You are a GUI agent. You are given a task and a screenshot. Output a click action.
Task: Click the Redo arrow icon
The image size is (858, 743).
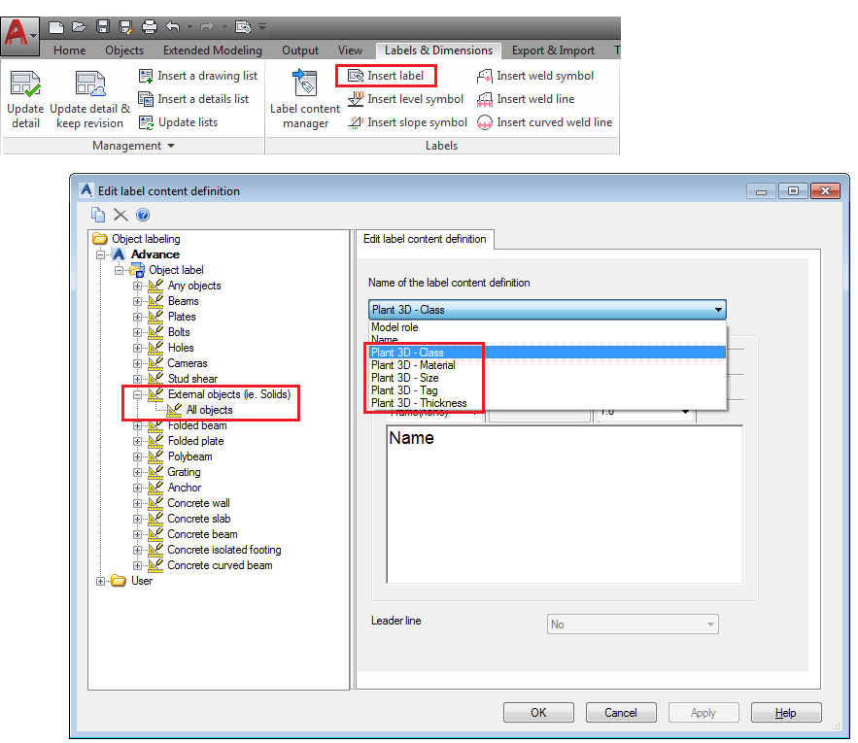pos(207,26)
